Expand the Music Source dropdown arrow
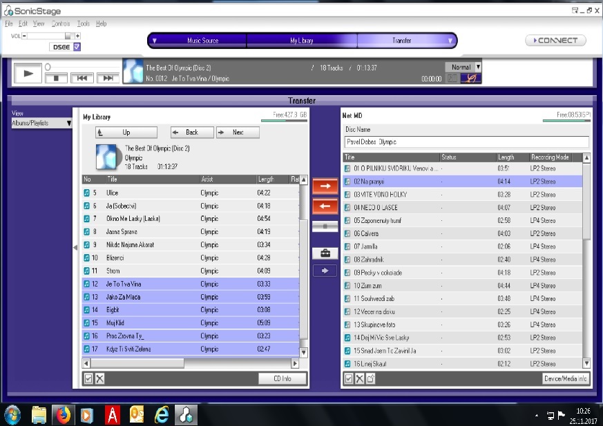Image resolution: width=603 pixels, height=426 pixels. (x=155, y=41)
